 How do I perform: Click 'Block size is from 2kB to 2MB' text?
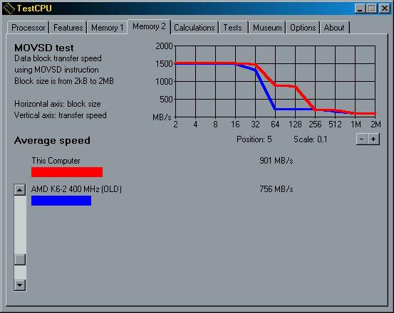pos(64,81)
